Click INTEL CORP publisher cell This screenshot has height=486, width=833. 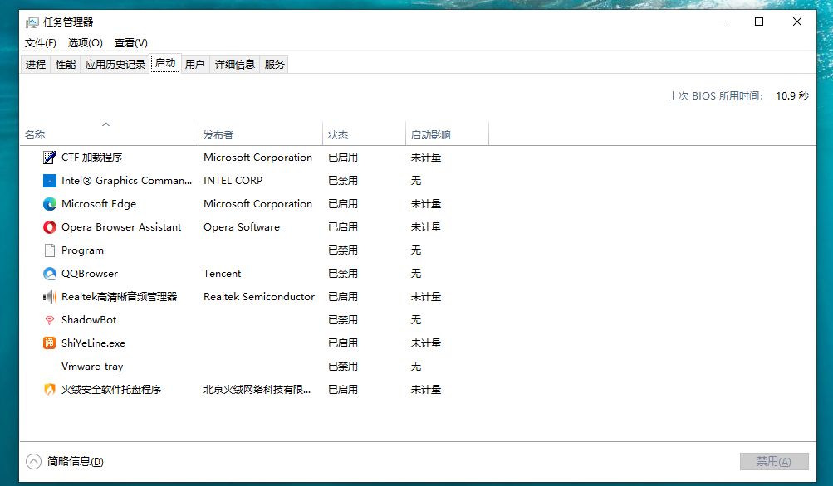[x=233, y=181]
